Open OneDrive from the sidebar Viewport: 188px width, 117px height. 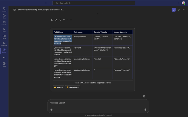tap(4, 44)
